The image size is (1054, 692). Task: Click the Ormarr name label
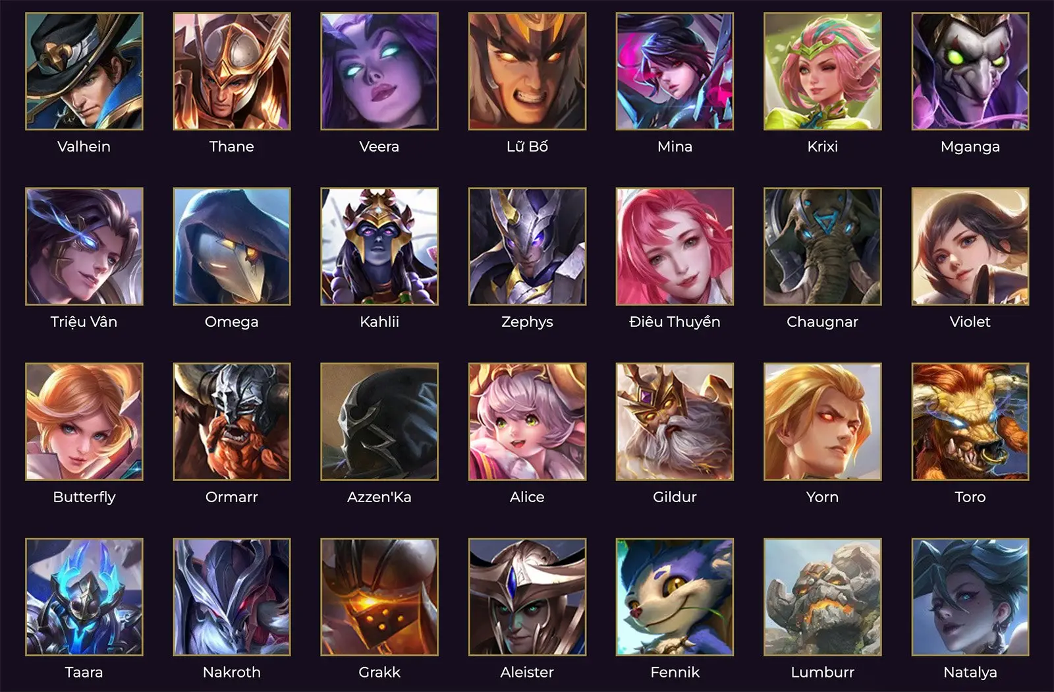pyautogui.click(x=231, y=497)
